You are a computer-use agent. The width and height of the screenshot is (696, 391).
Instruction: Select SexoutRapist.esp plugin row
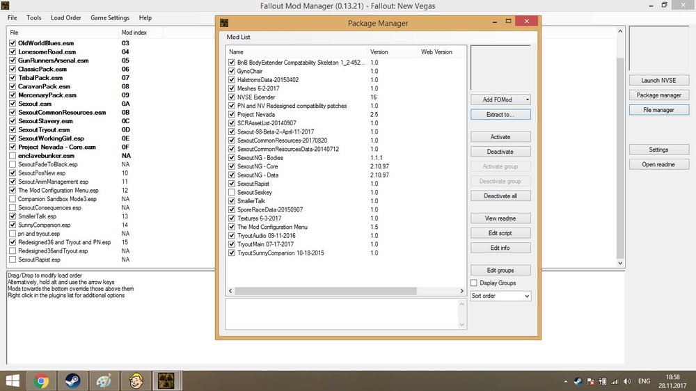[x=39, y=260]
